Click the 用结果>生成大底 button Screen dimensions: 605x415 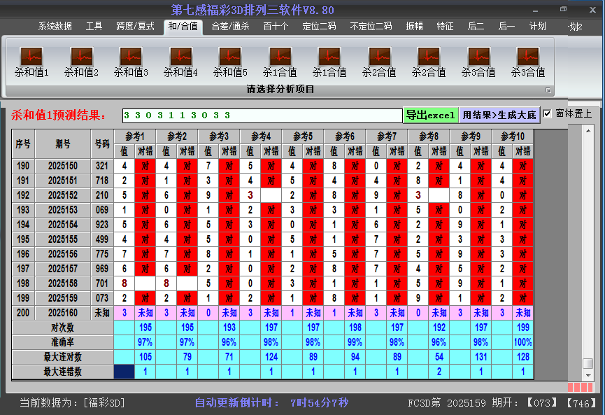point(499,115)
